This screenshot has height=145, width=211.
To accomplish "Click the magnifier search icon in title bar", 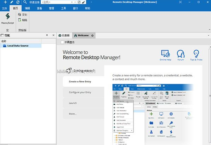I will coord(25,2).
